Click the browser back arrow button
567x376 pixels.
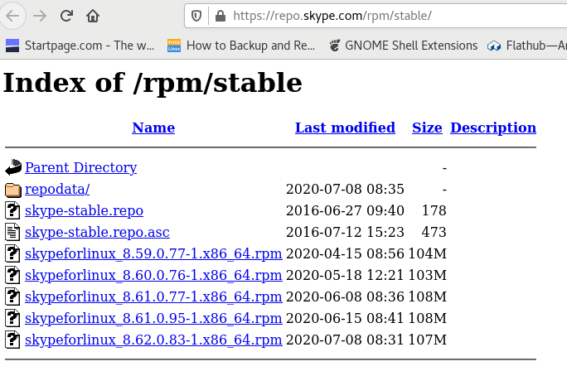pos(14,16)
